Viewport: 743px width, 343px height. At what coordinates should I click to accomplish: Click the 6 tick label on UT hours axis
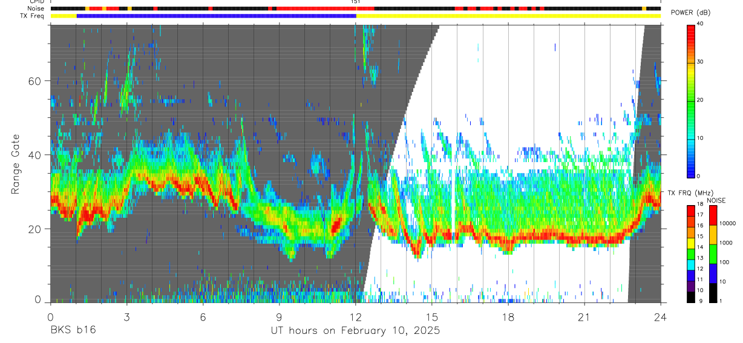point(203,317)
